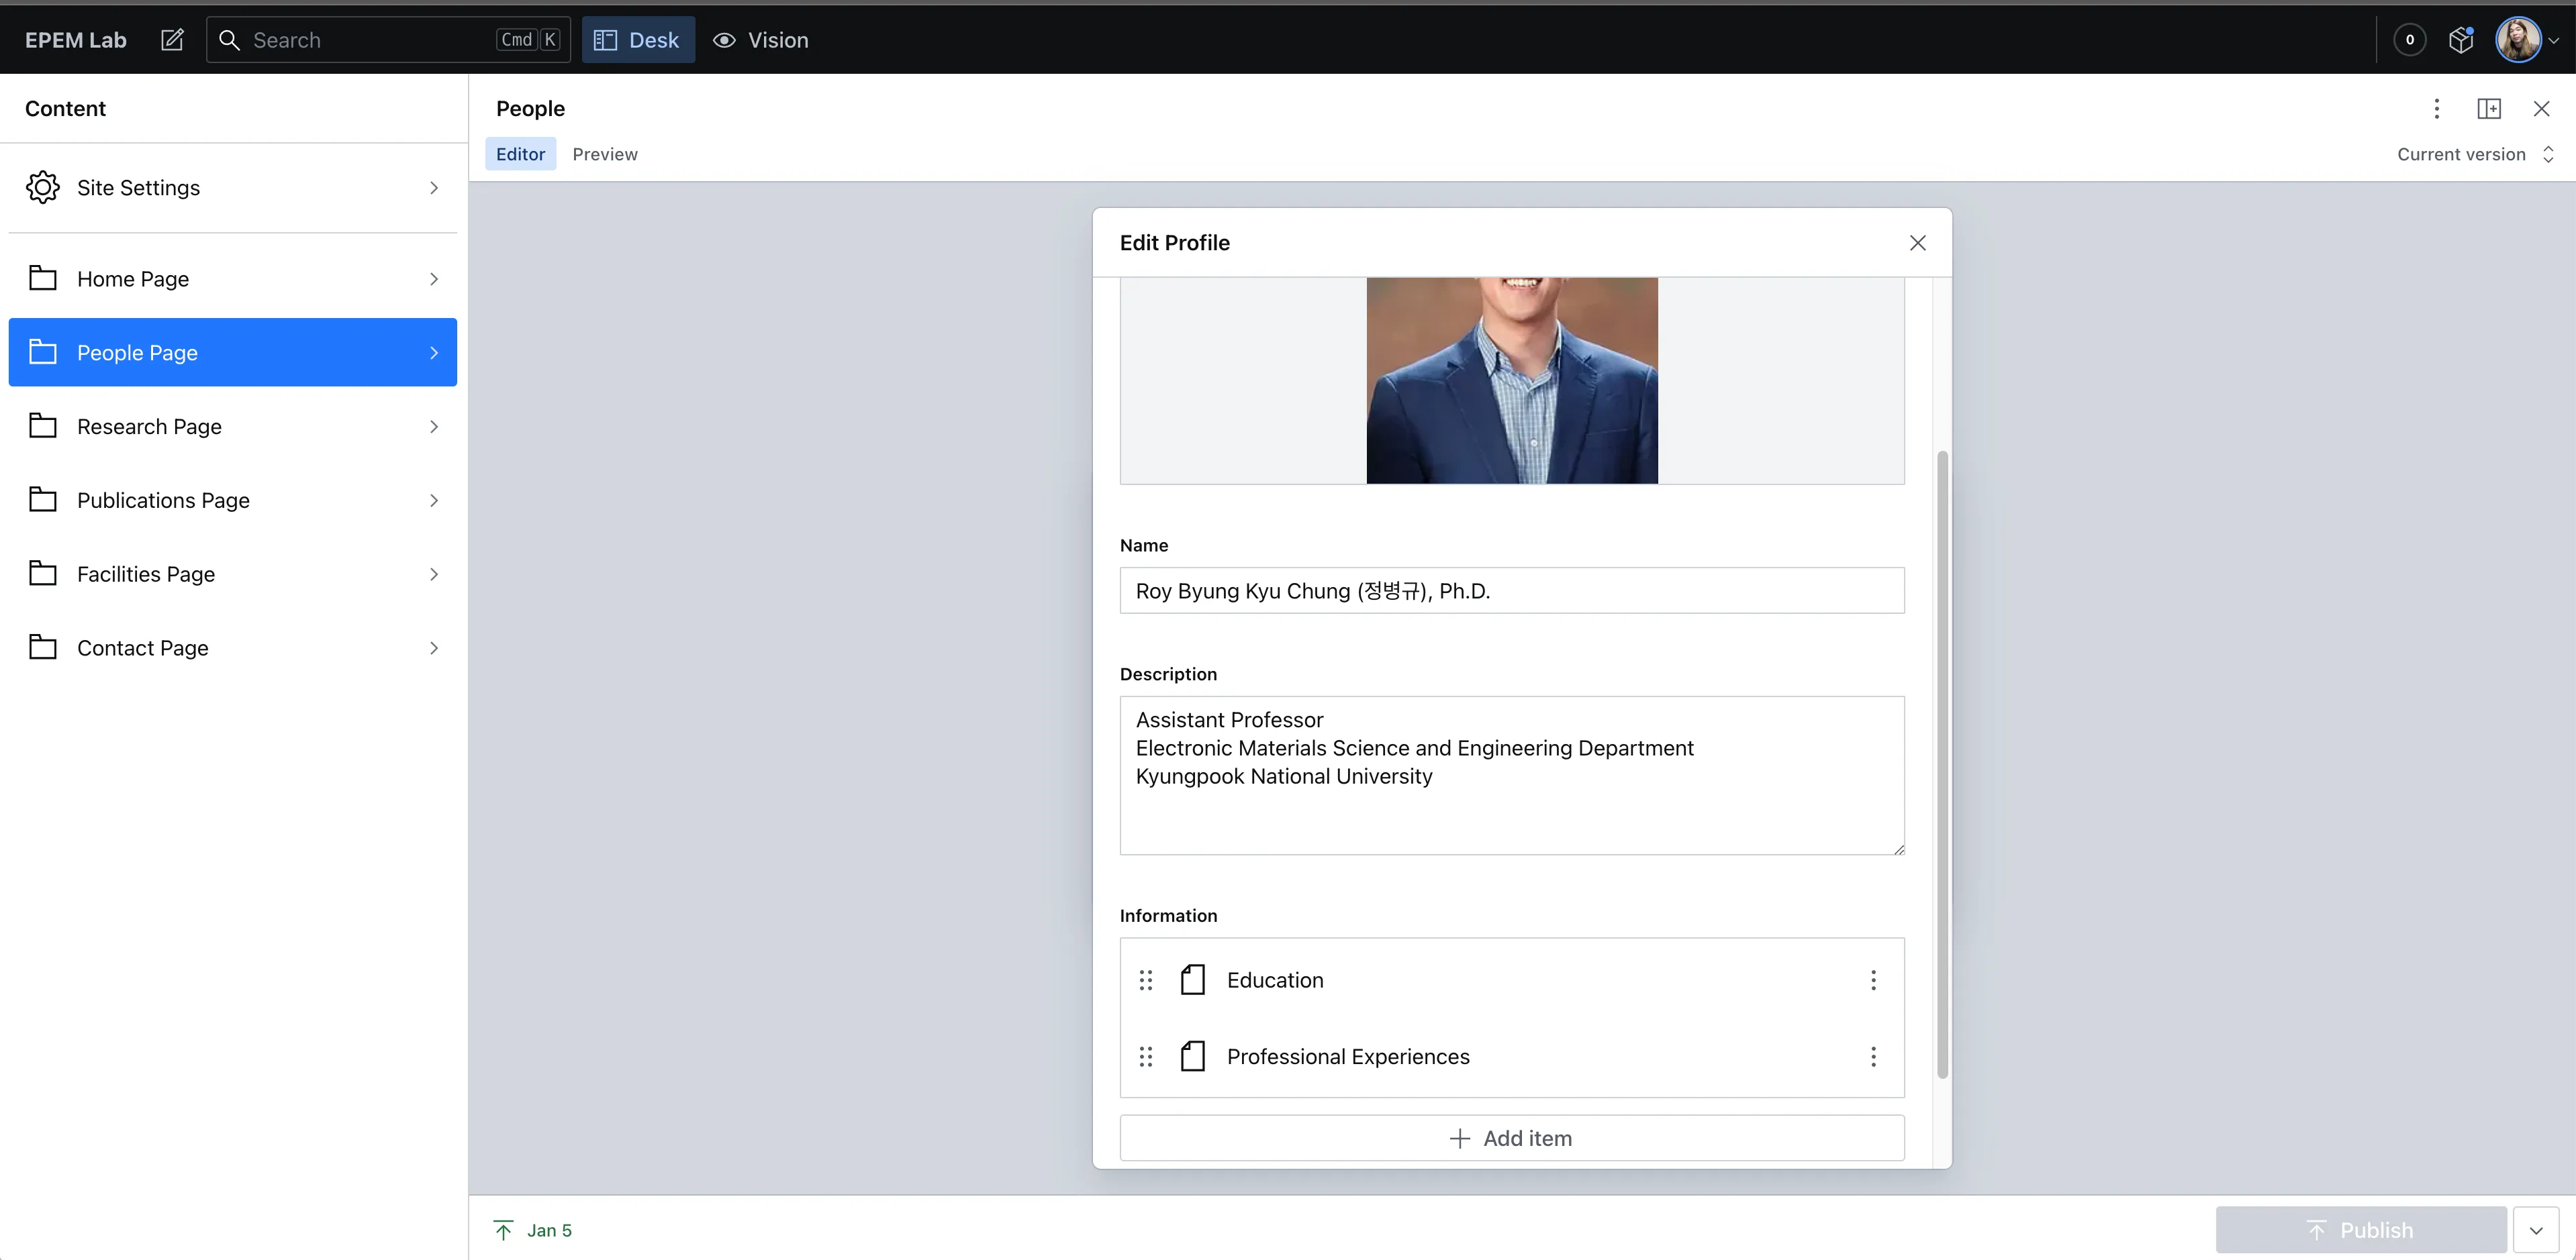
Task: Click the tasks counter badge showing 0
Action: (2410, 40)
